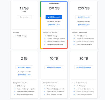Click 'Access to Google experts' in 200 GB card
The width and height of the screenshot is (105, 100).
click(x=85, y=39)
